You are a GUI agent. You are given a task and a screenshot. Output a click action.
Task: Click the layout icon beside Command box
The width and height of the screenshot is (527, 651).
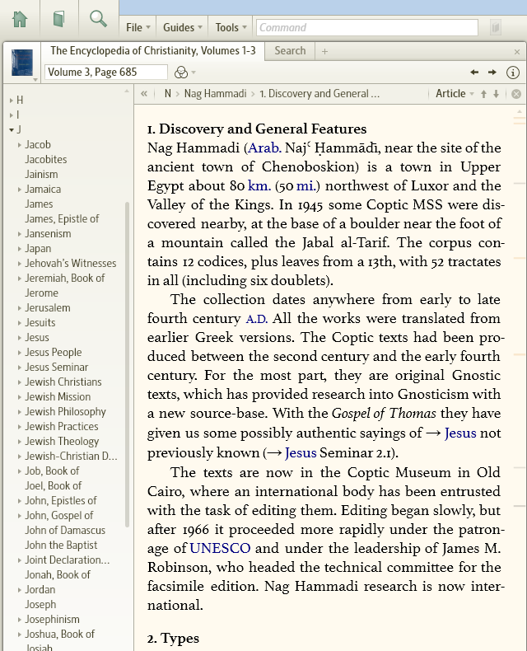pos(496,27)
